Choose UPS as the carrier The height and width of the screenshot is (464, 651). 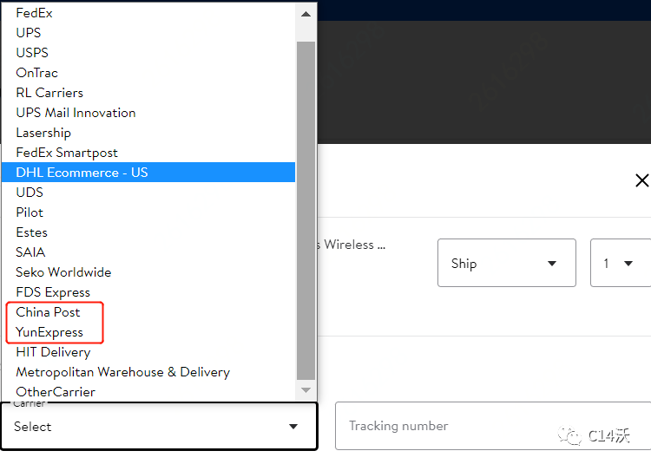click(29, 33)
